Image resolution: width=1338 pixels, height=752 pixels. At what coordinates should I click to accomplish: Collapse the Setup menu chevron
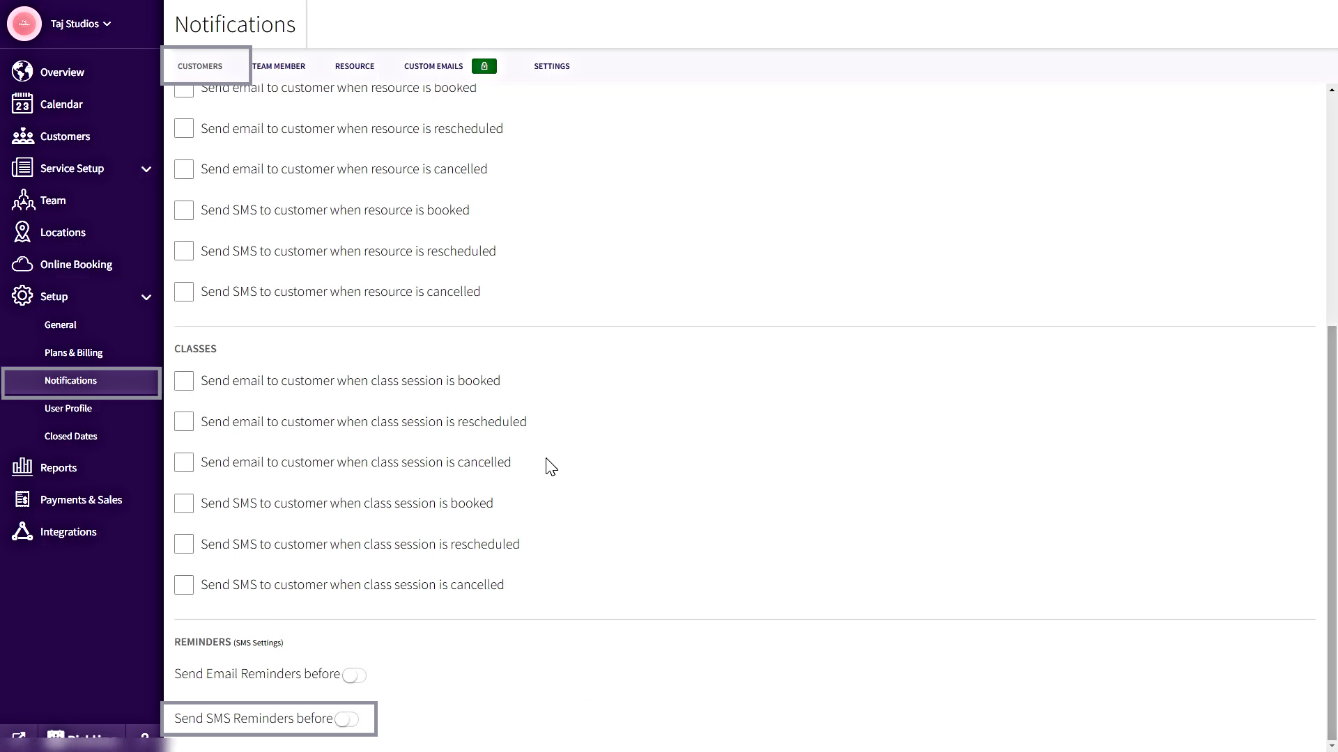[146, 297]
